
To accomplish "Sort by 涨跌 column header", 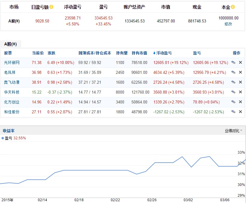I will point(52,53).
